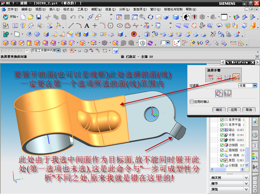Screen dimensions: 260x194
Task: Click the Text 'A' tool icon
Action: [x=87, y=26]
